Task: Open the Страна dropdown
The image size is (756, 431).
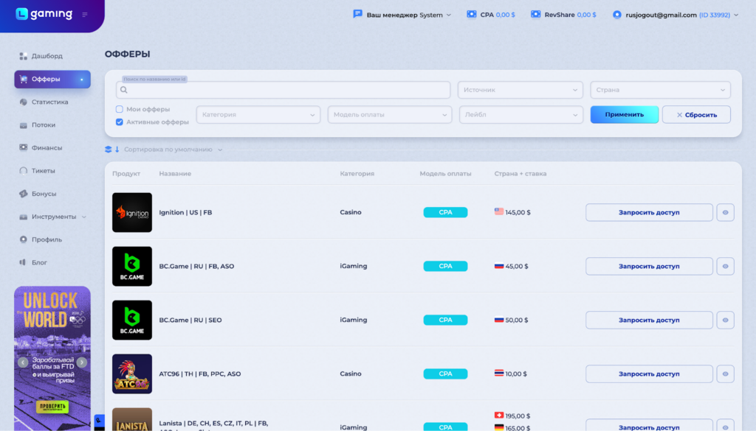Action: [660, 90]
